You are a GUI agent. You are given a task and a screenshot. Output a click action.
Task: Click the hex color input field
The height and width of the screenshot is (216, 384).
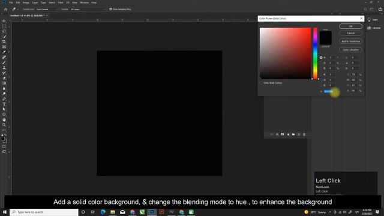tap(329, 91)
